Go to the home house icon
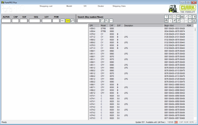Viewport: 198px width, 125px height. tap(166, 21)
